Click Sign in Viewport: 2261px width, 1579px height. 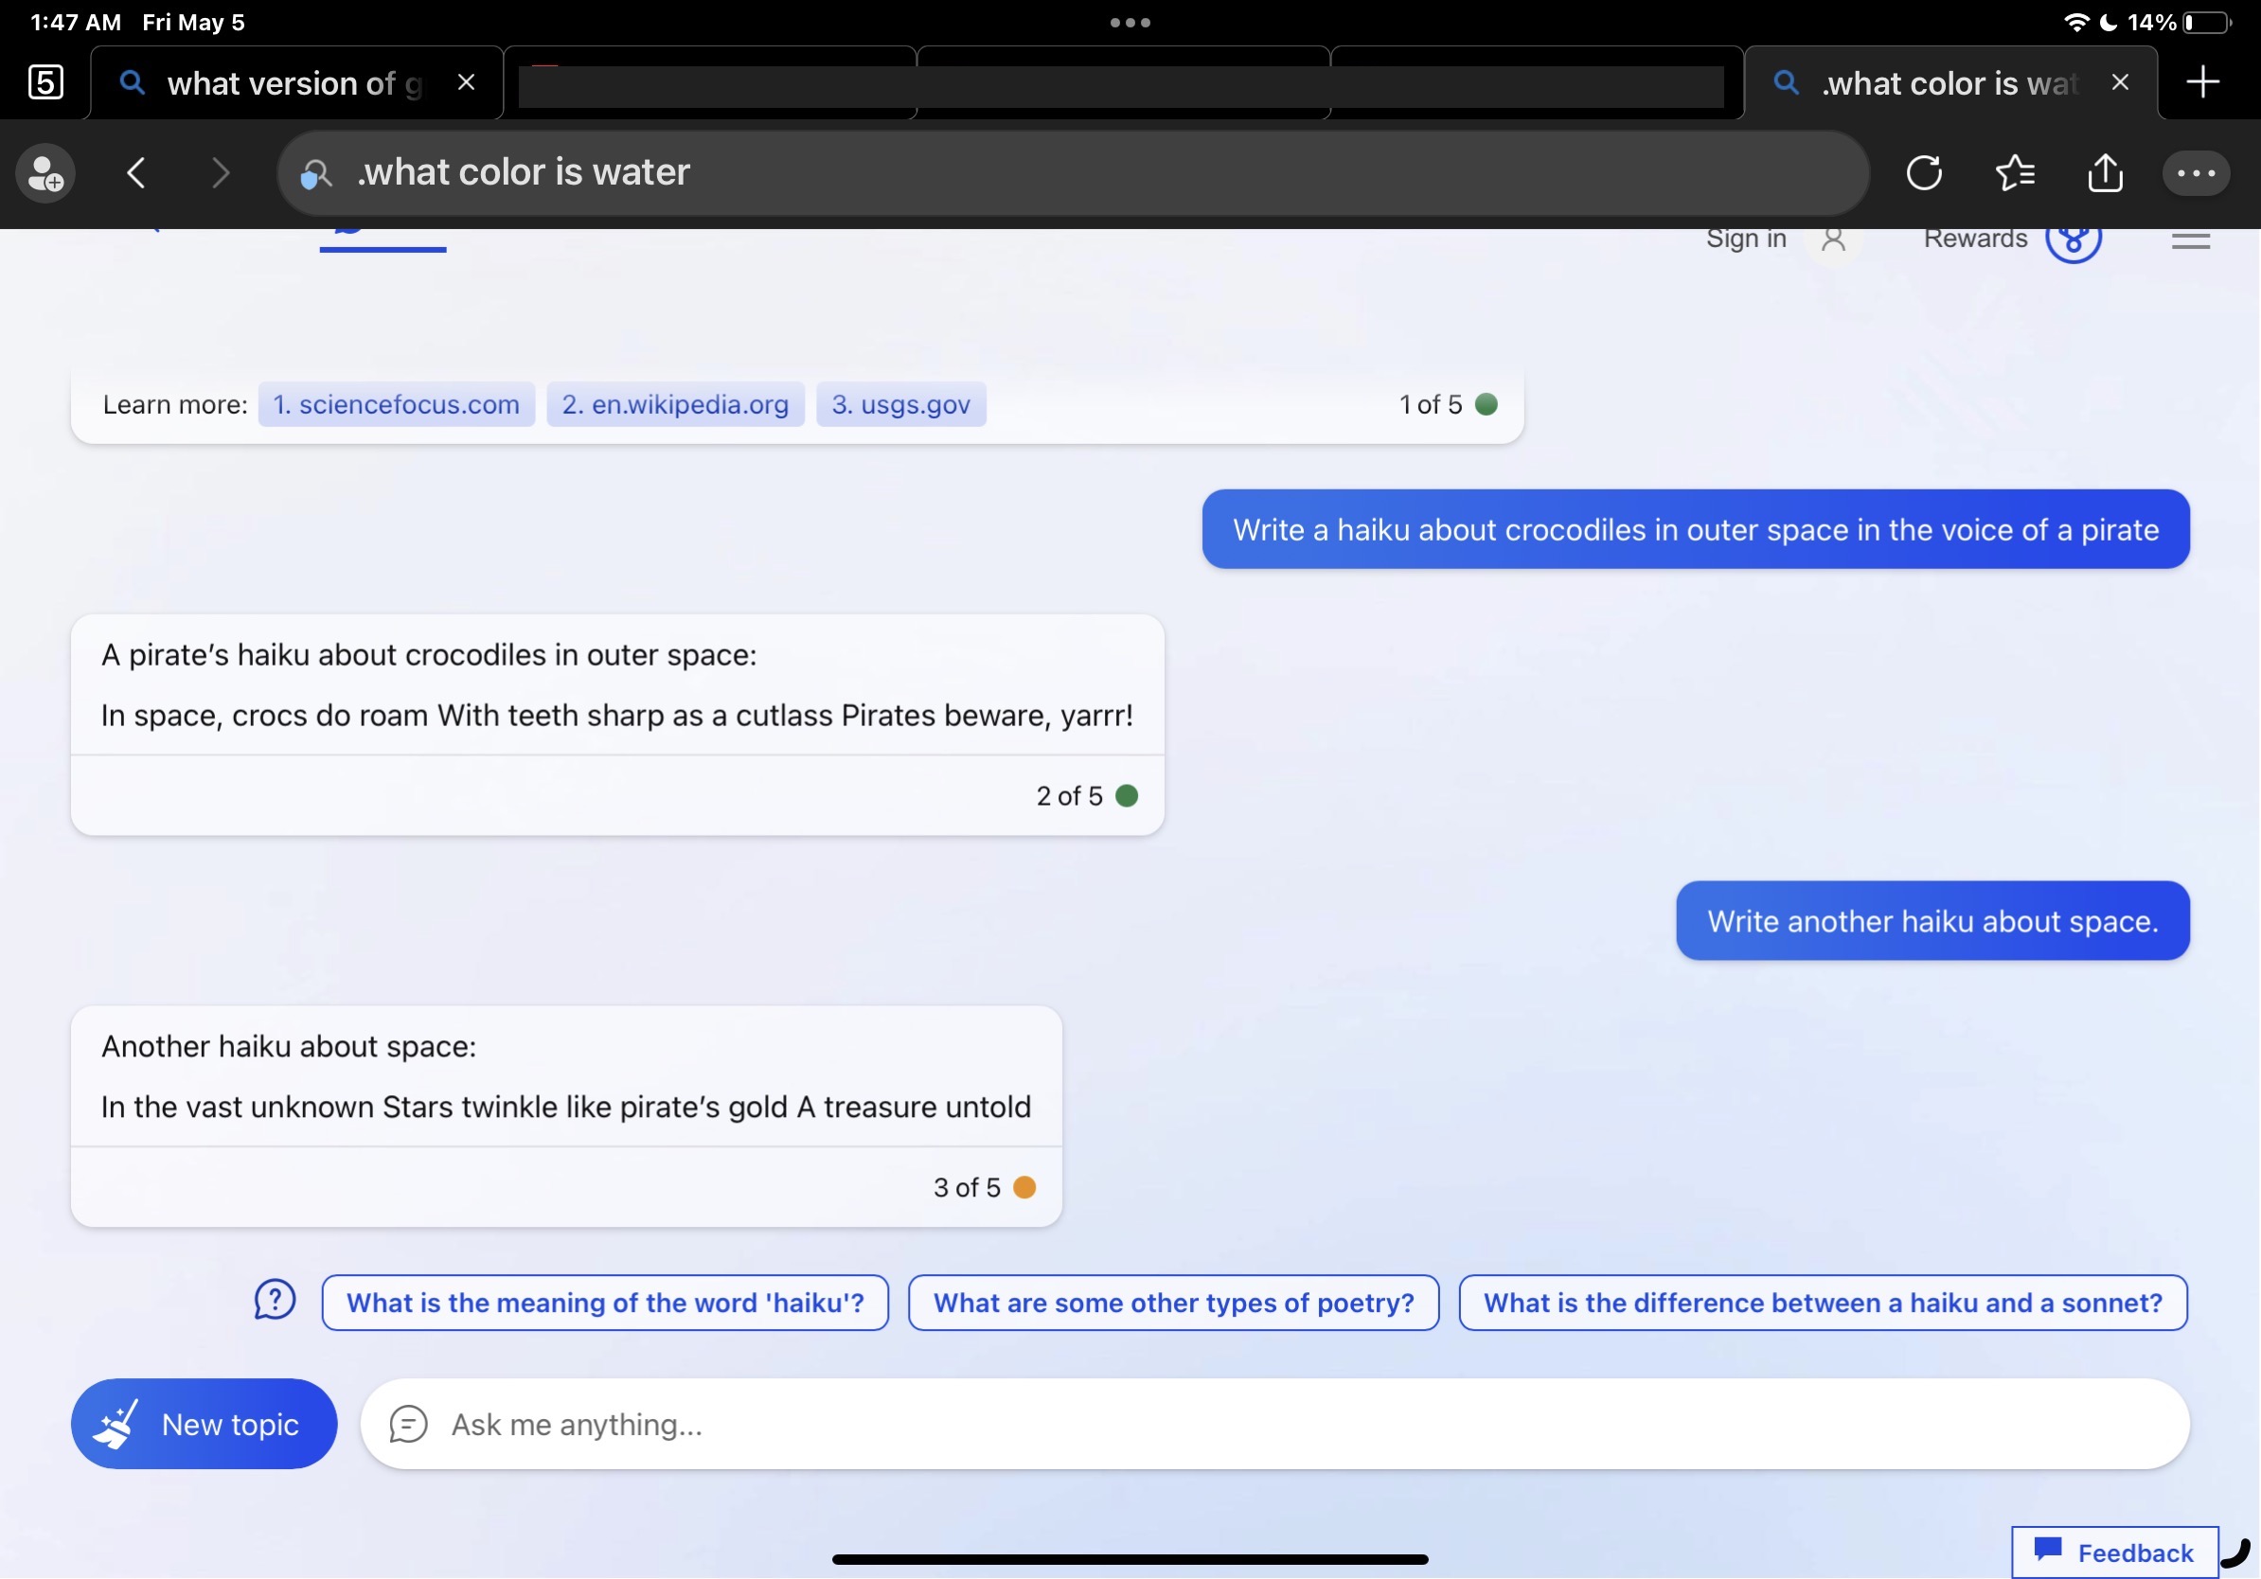pyautogui.click(x=1744, y=239)
